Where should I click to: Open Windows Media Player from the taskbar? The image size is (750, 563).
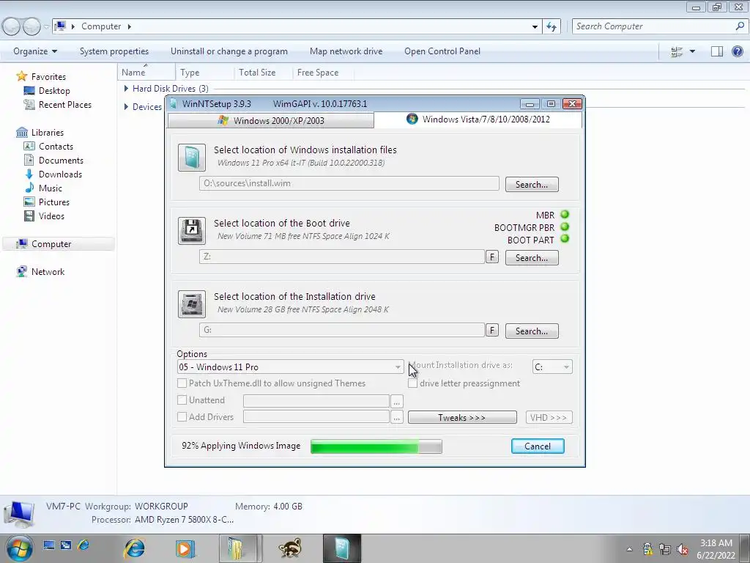[x=185, y=548]
